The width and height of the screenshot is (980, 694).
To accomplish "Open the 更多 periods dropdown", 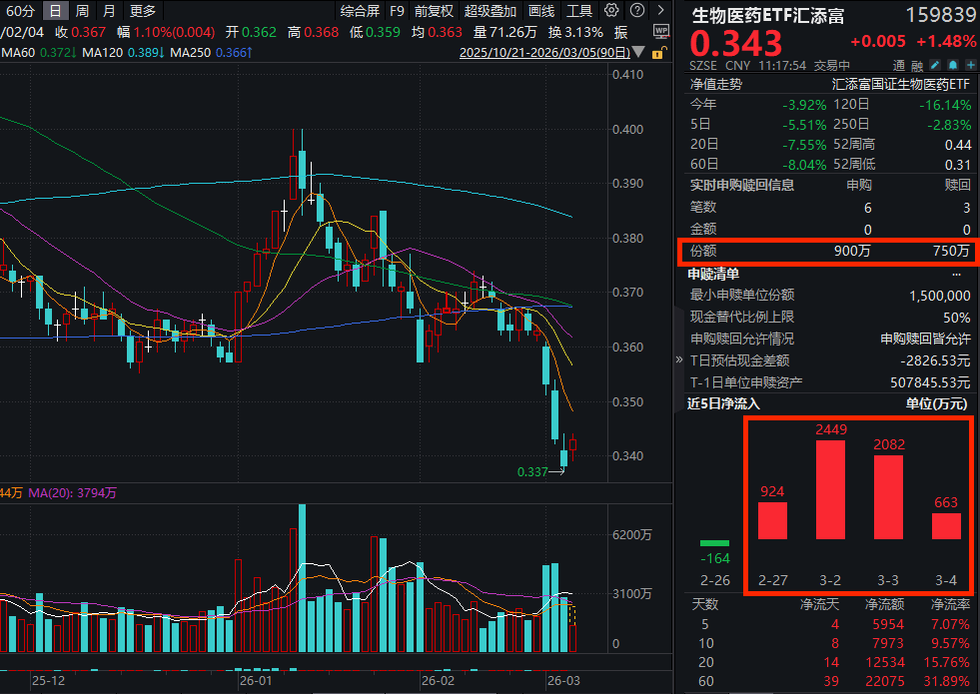I will click(143, 11).
